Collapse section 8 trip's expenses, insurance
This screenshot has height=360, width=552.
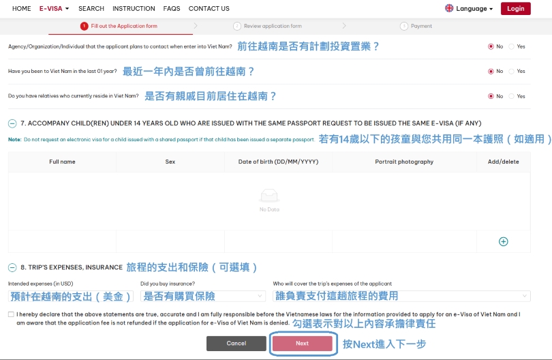point(12,267)
